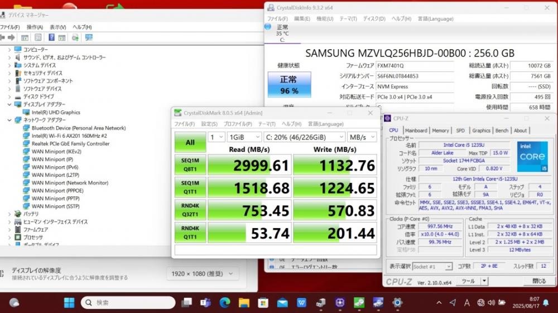Click the forward arrow in Device Manager toolbar
This screenshot has height=313, width=558.
pyautogui.click(x=11, y=37)
